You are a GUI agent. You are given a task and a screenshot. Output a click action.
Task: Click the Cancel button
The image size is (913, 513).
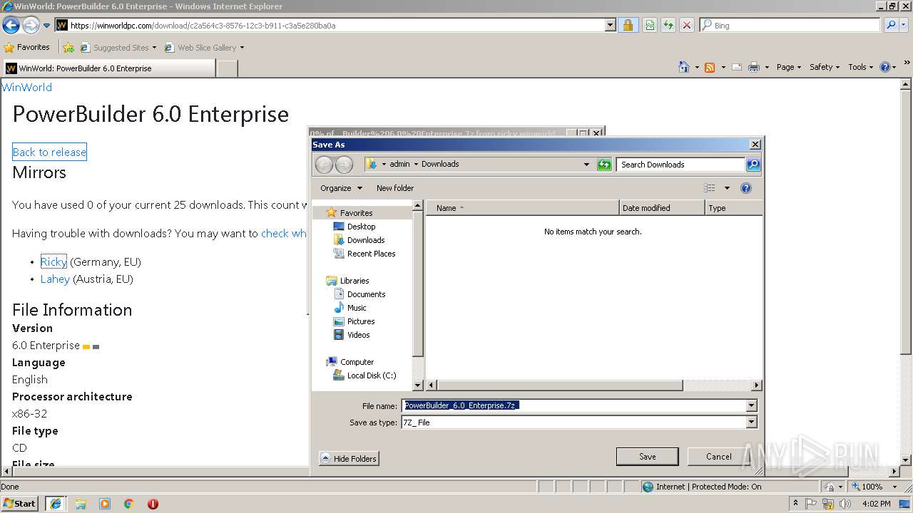tap(718, 457)
